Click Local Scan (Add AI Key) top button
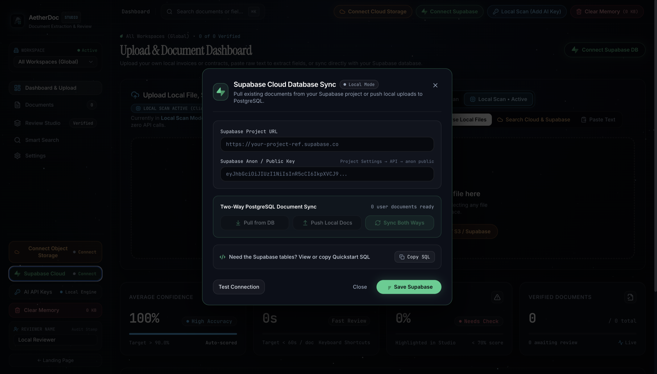Viewport: 657px width, 374px height. click(x=527, y=12)
